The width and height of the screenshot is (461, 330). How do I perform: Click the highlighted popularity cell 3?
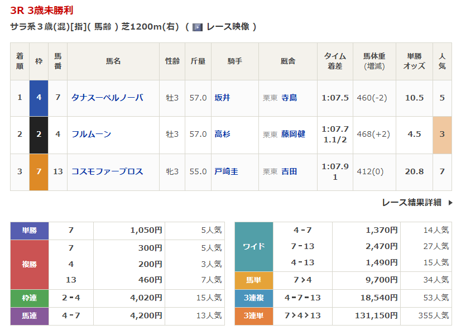pyautogui.click(x=442, y=134)
